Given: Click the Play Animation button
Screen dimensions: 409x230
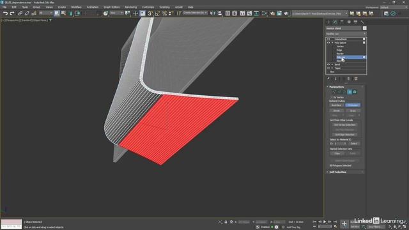Looking at the screenshot, I should click(x=325, y=222).
